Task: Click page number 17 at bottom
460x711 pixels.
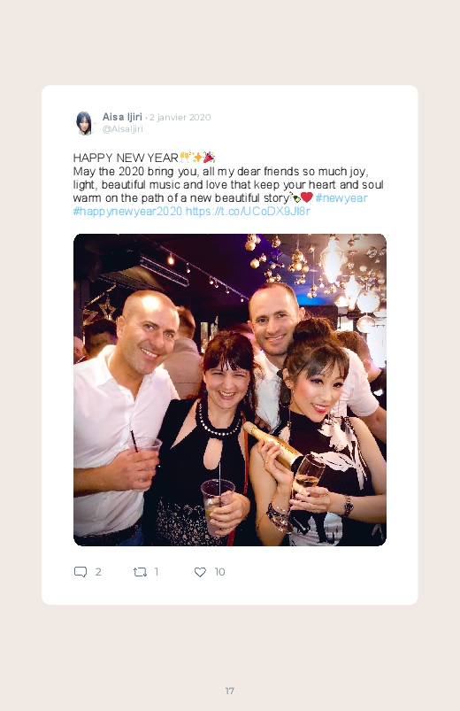Action: pos(230,691)
